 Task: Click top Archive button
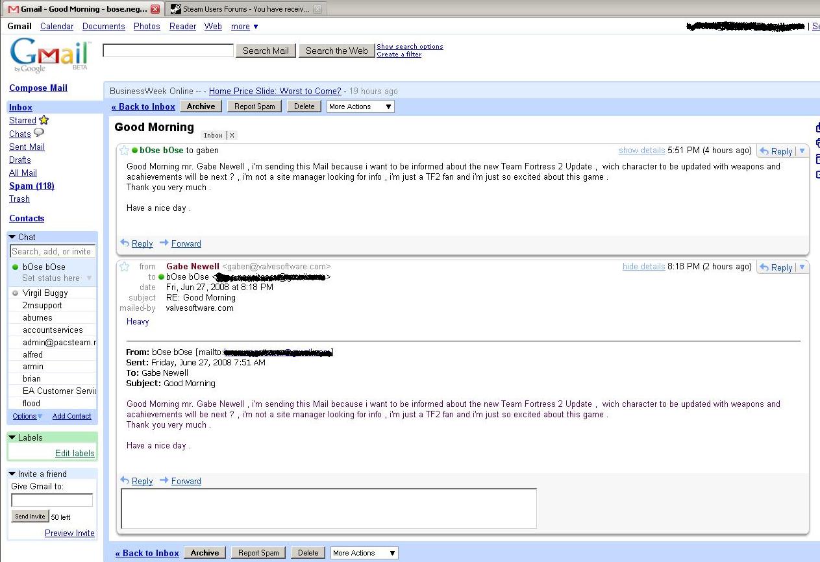pos(201,106)
